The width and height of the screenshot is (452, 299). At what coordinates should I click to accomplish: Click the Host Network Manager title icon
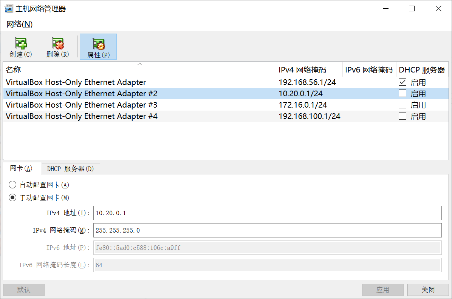pyautogui.click(x=9, y=8)
